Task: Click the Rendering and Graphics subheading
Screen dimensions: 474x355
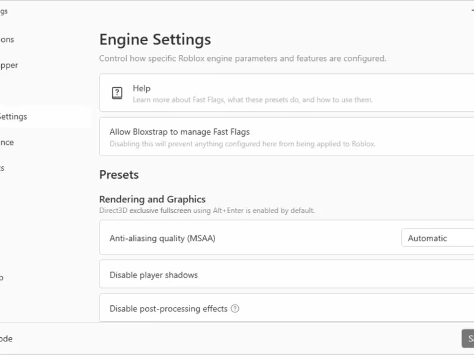Action: [152, 199]
